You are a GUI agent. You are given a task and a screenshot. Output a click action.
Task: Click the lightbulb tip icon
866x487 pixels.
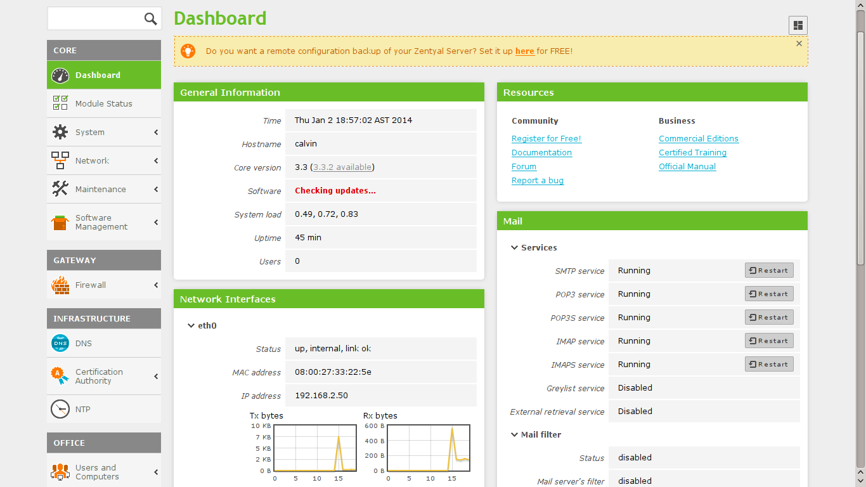pos(188,51)
